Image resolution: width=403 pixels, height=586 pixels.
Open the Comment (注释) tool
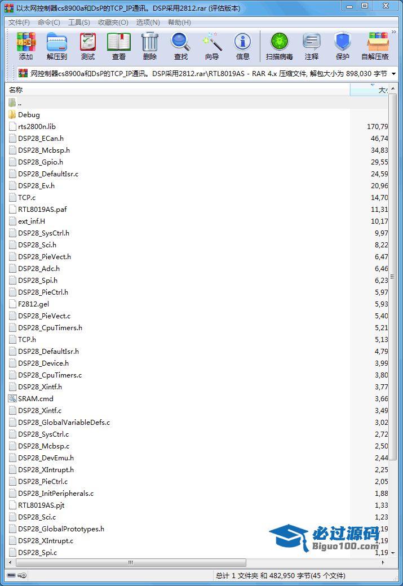pyautogui.click(x=312, y=46)
